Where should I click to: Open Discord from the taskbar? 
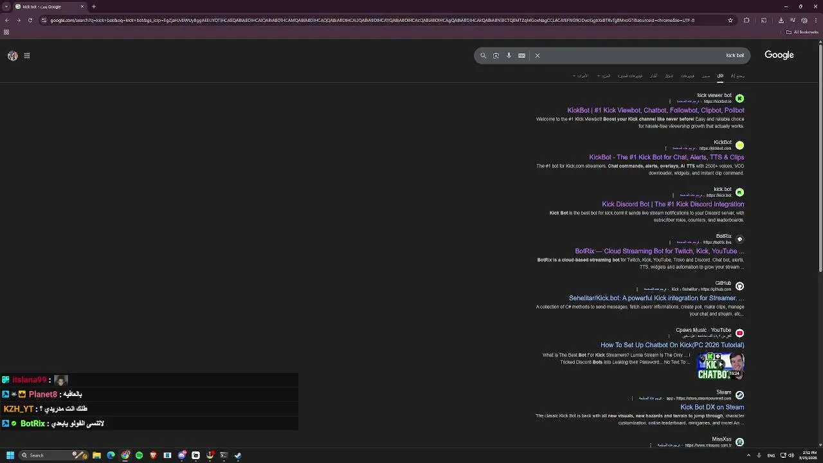[x=182, y=455]
